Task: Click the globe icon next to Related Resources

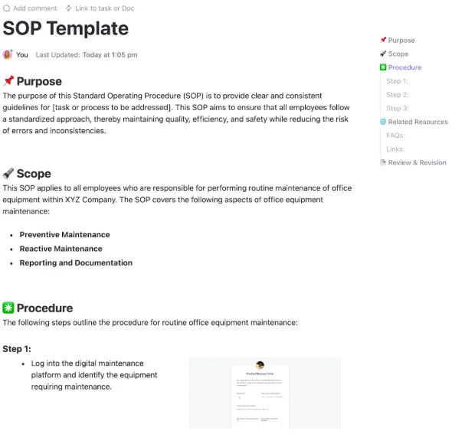Action: (x=383, y=122)
